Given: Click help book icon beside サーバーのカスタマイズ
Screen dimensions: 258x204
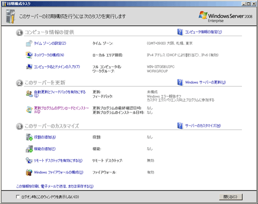Looking at the screenshot, I should (x=180, y=125).
